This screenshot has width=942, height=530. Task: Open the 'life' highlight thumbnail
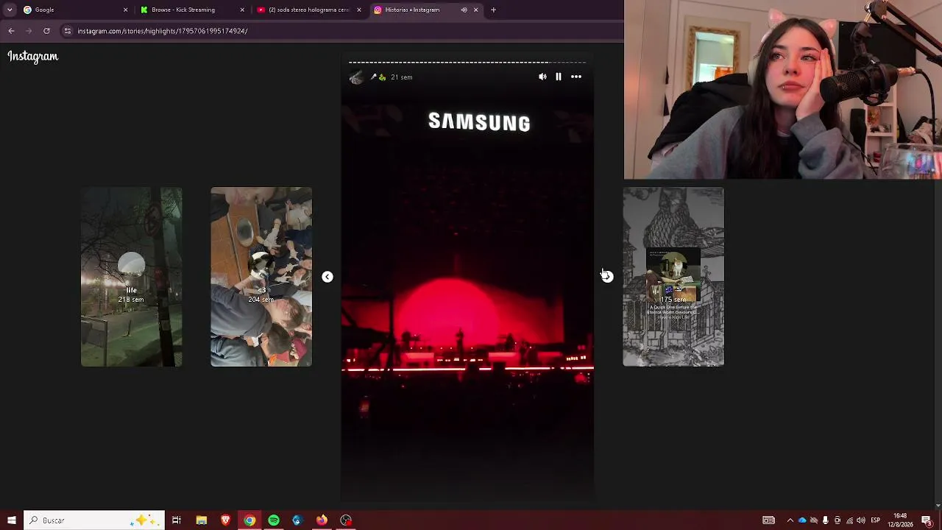pyautogui.click(x=131, y=277)
